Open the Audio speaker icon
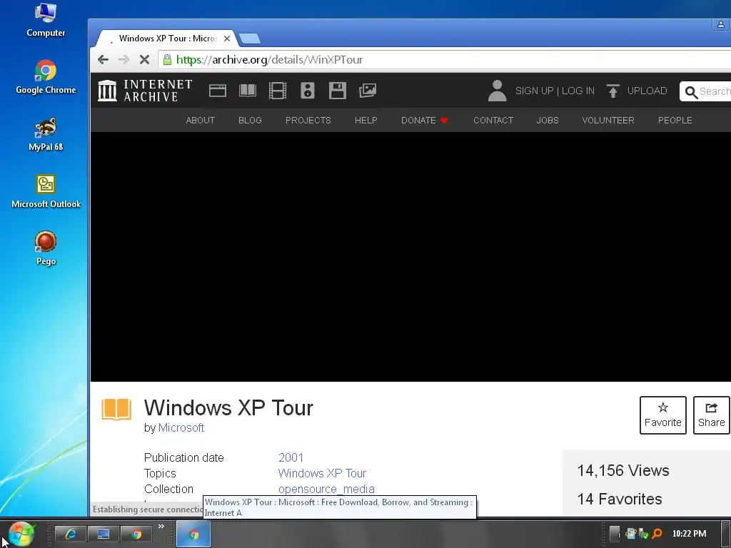The width and height of the screenshot is (731, 548). (x=307, y=91)
